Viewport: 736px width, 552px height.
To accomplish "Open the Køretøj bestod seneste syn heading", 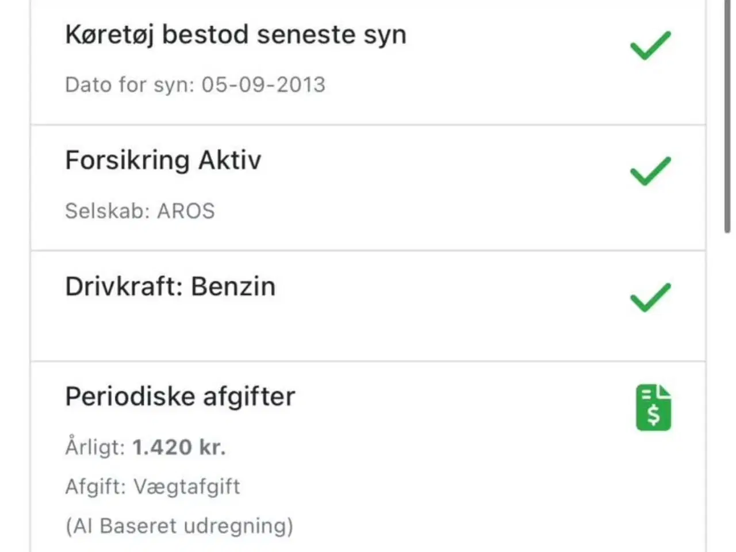I will 236,34.
